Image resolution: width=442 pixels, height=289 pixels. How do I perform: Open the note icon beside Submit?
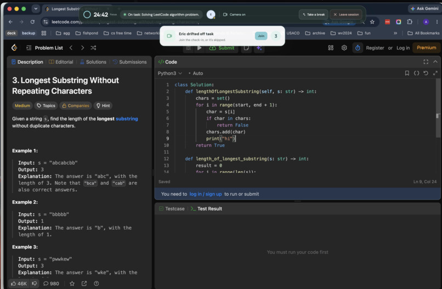coord(246,48)
